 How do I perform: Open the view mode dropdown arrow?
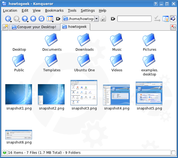53,21
